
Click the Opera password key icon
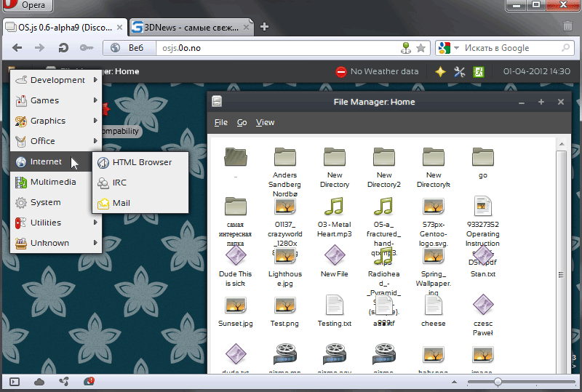click(87, 48)
